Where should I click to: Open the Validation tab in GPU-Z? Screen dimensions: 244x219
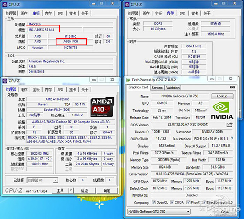(173, 88)
